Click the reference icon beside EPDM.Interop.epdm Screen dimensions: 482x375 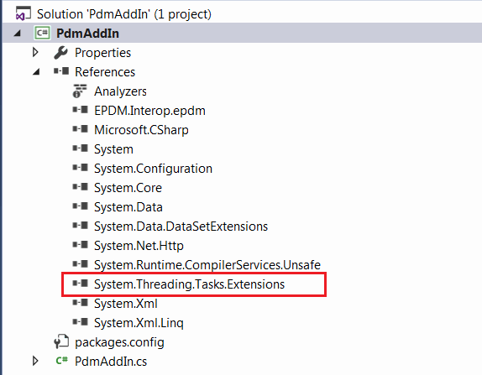click(81, 110)
